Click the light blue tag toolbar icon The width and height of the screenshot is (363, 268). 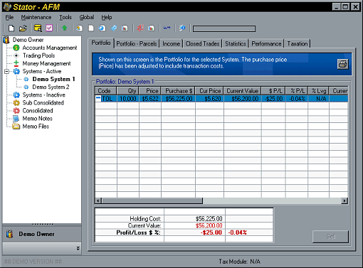[x=114, y=28]
